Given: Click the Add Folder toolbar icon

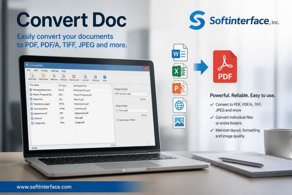Looking at the screenshot, I should 43,76.
